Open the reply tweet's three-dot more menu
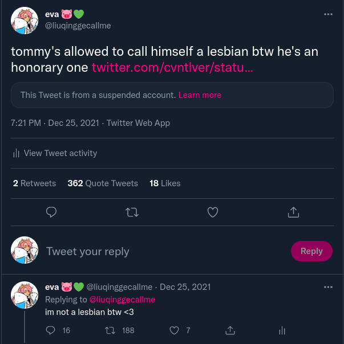This screenshot has width=344, height=344. 328,286
